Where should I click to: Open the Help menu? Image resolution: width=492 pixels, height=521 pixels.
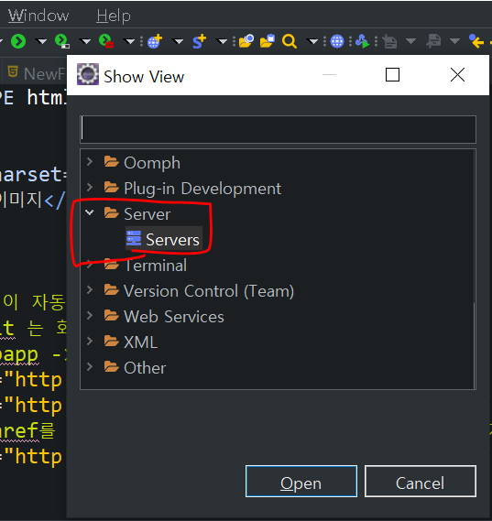tap(114, 16)
